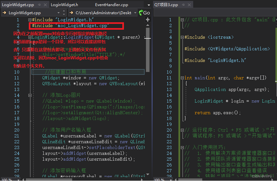Click the QVBoxLayout *layout code line
This screenshot has width=277, height=181.
pos(94,84)
